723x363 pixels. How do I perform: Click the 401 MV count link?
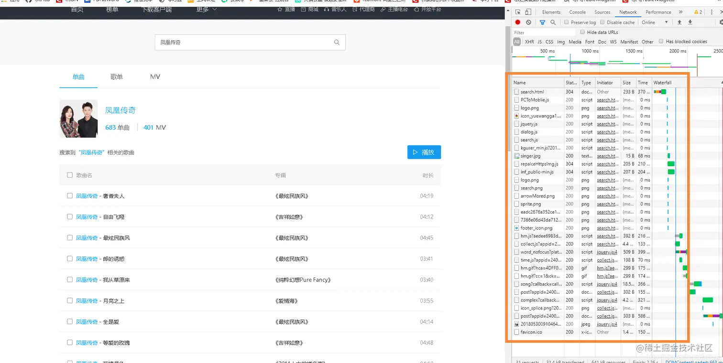pyautogui.click(x=154, y=128)
